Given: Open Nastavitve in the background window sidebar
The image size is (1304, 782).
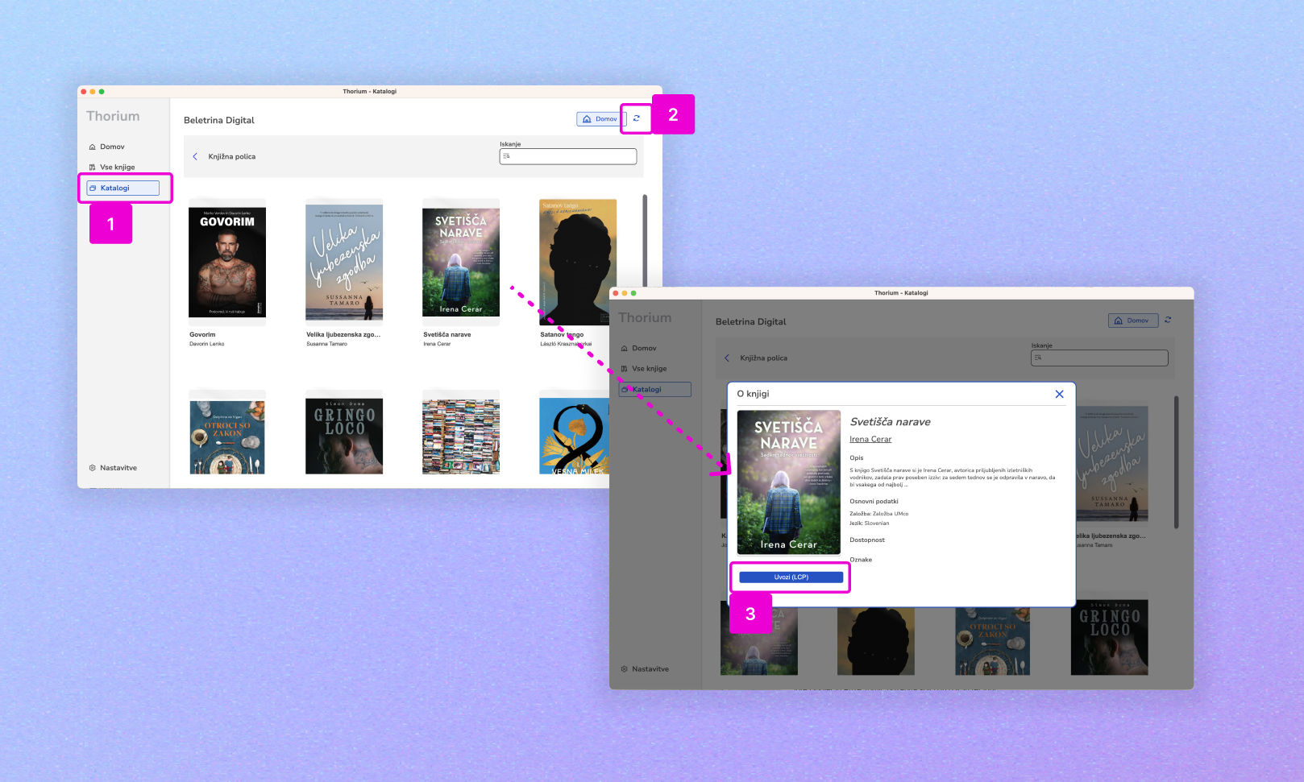Looking at the screenshot, I should pos(113,468).
